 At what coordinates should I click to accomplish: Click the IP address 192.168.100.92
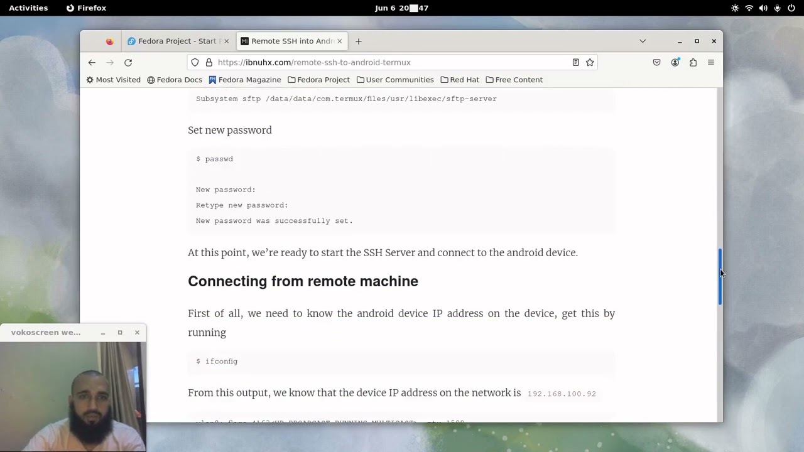click(562, 394)
